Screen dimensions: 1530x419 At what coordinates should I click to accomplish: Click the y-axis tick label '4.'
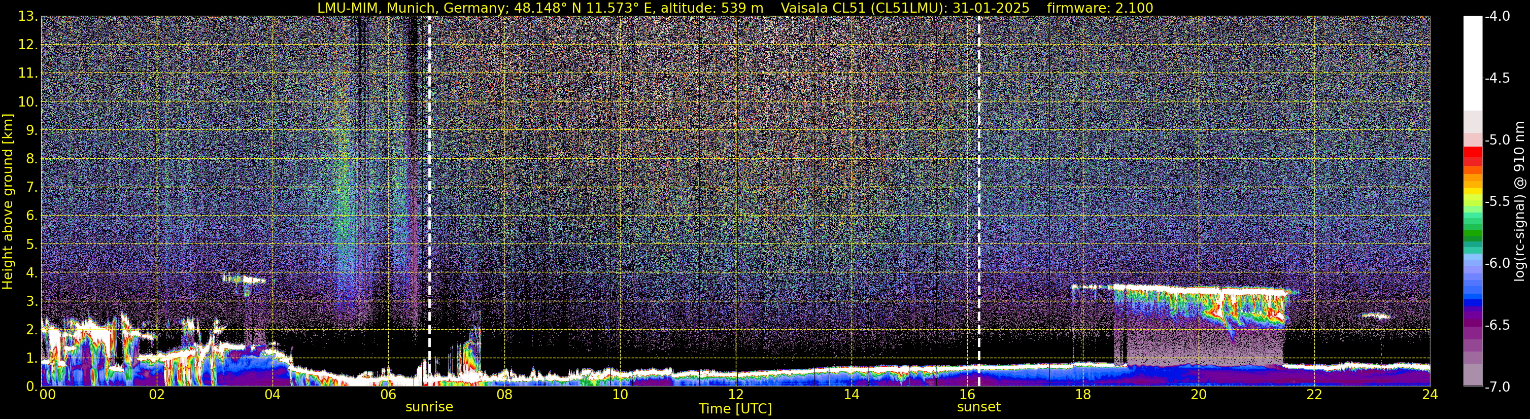pos(32,272)
